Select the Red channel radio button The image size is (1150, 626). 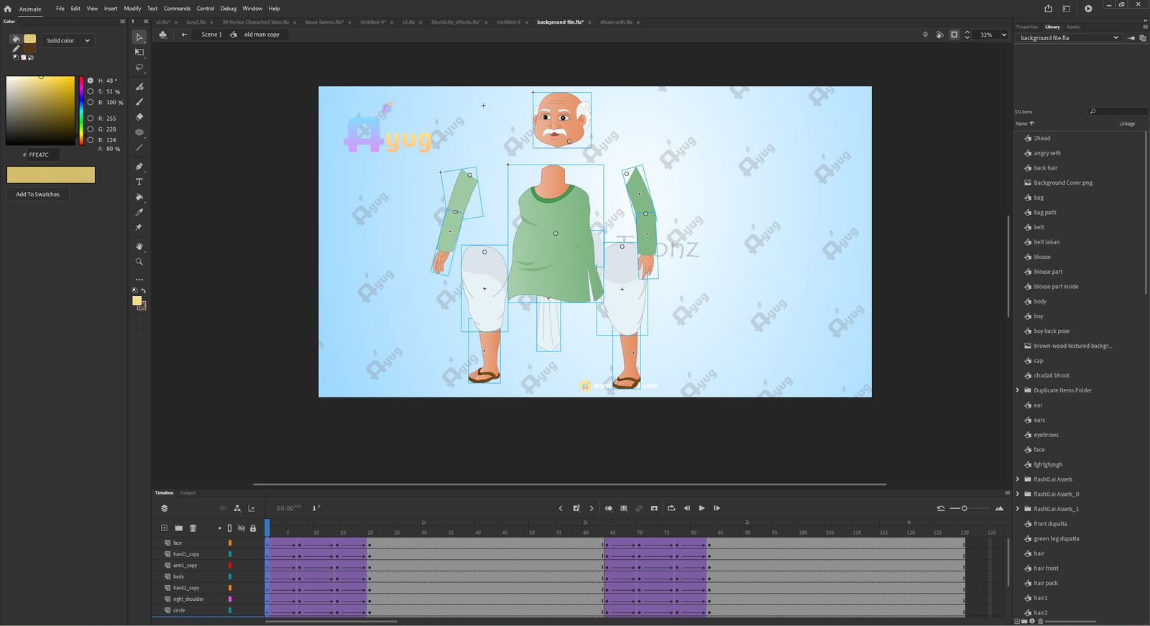[x=91, y=118]
